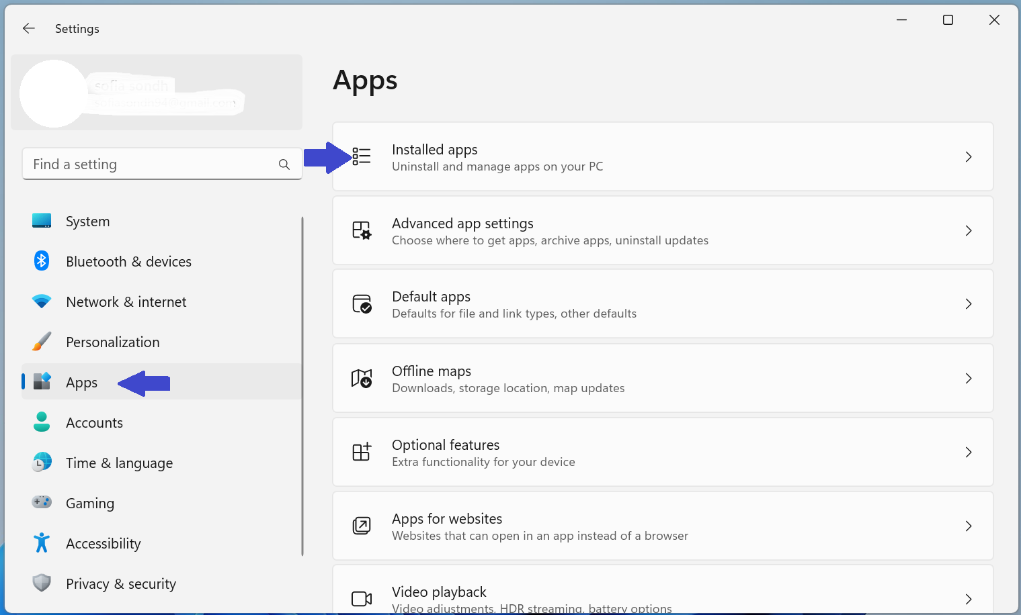The height and width of the screenshot is (615, 1021).
Task: Expand Default apps with its chevron
Action: pos(968,304)
